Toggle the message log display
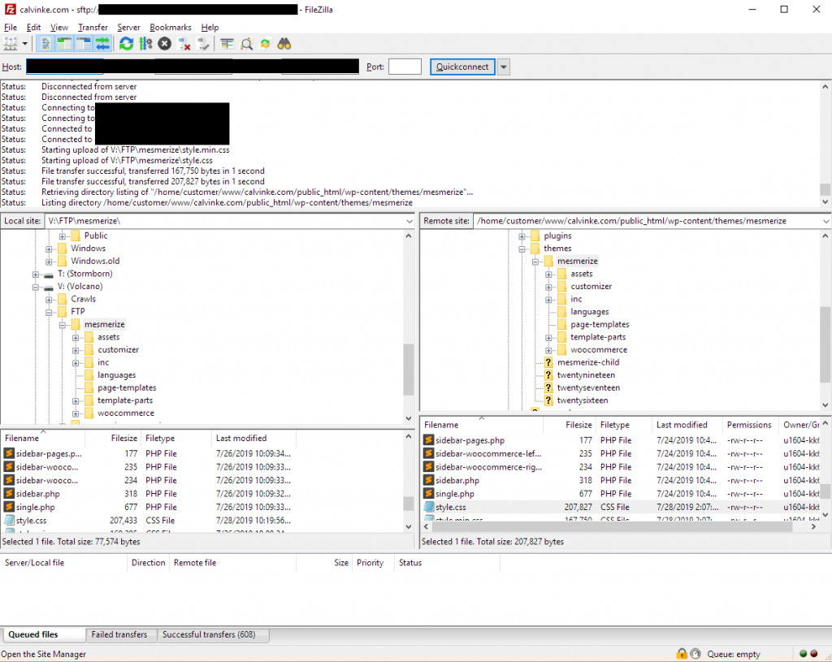Viewport: 832px width, 662px height. click(x=45, y=44)
